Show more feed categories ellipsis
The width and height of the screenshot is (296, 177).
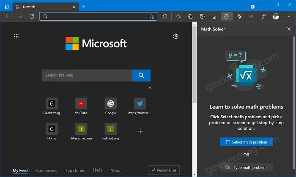coord(129,170)
